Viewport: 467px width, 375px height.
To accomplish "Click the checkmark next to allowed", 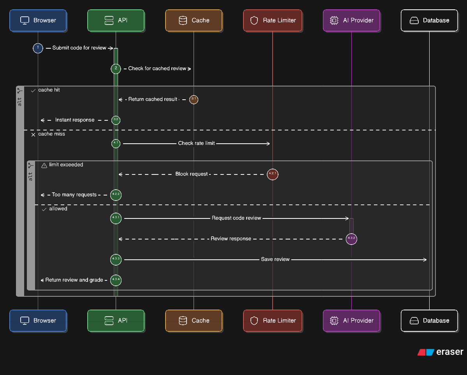I will [x=44, y=210].
